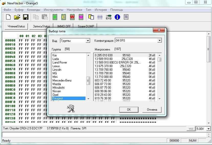Open the blue info icon
Image resolution: width=212 pixels, height=145 pixels.
pos(117,17)
